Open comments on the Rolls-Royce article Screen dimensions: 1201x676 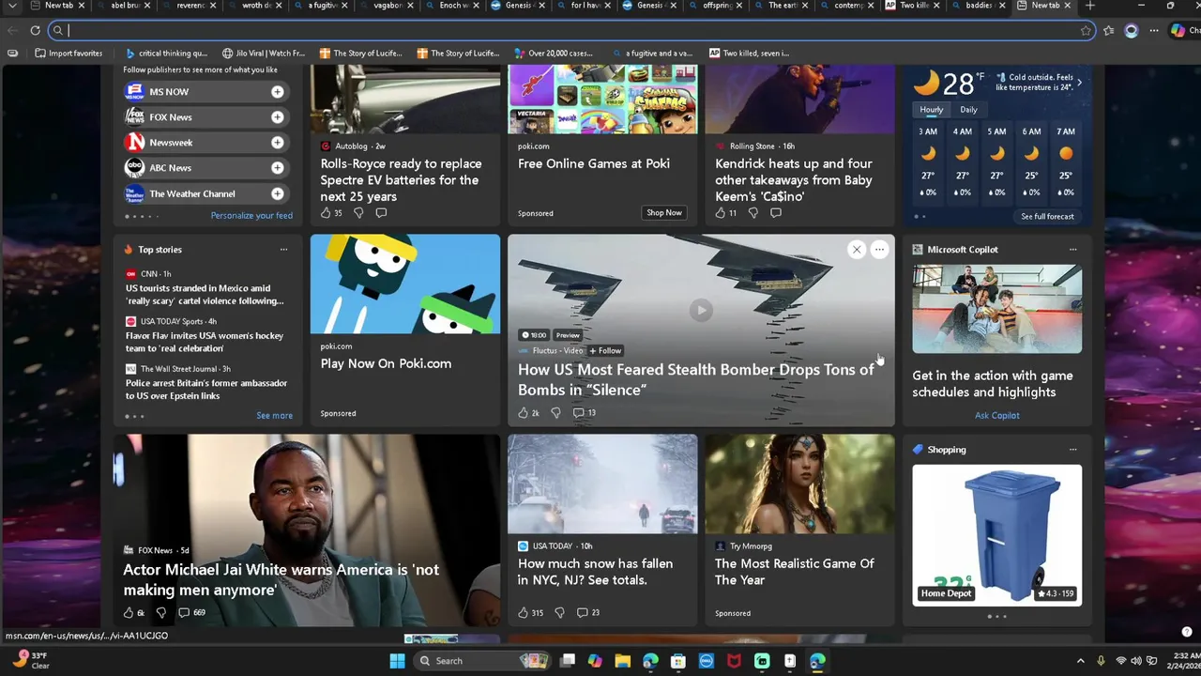click(x=381, y=213)
